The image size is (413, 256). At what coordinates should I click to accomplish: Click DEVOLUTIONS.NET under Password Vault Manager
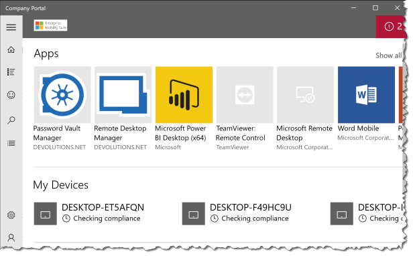click(x=60, y=147)
